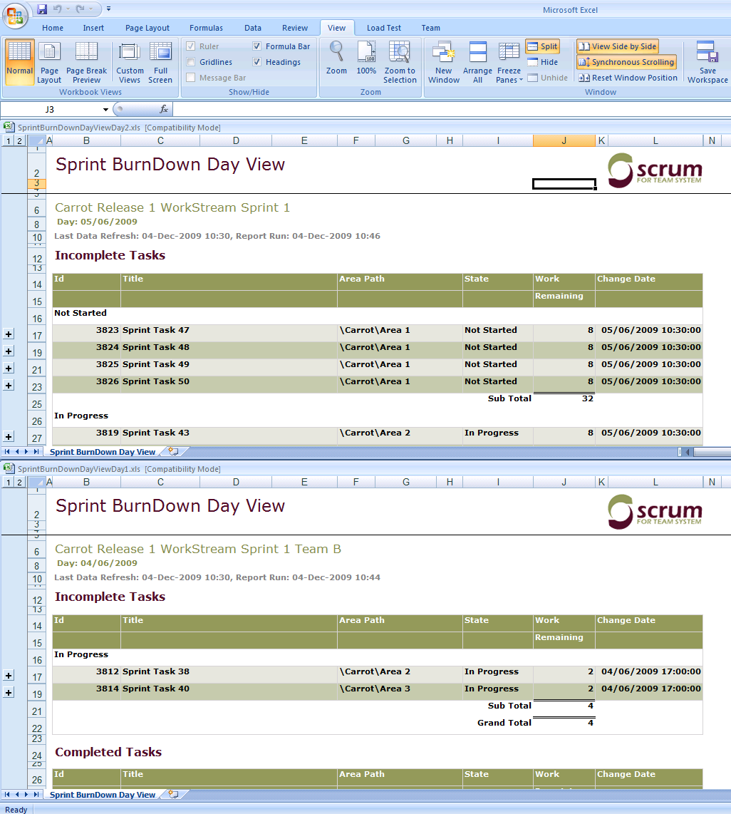Toggle the Headings checkbox
The image size is (731, 814).
(x=256, y=62)
